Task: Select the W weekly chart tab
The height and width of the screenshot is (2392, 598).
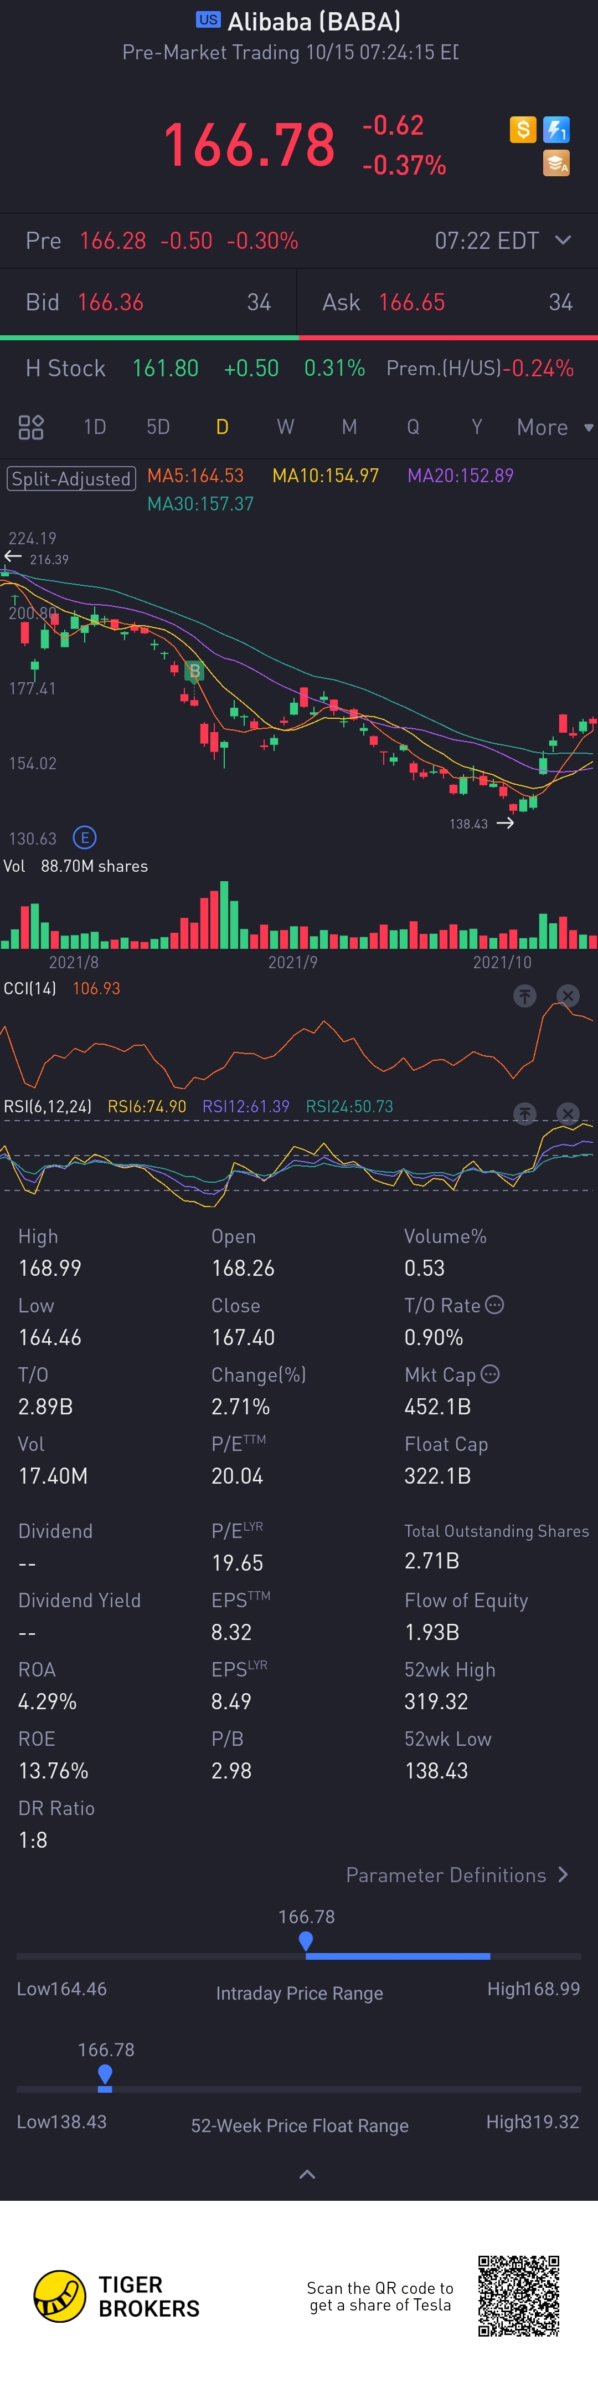Action: [x=286, y=427]
